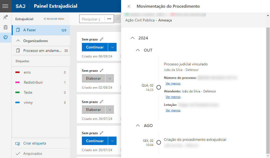Click the A Fazer bookmark icon
Image resolution: width=270 pixels, height=158 pixels.
point(18,30)
